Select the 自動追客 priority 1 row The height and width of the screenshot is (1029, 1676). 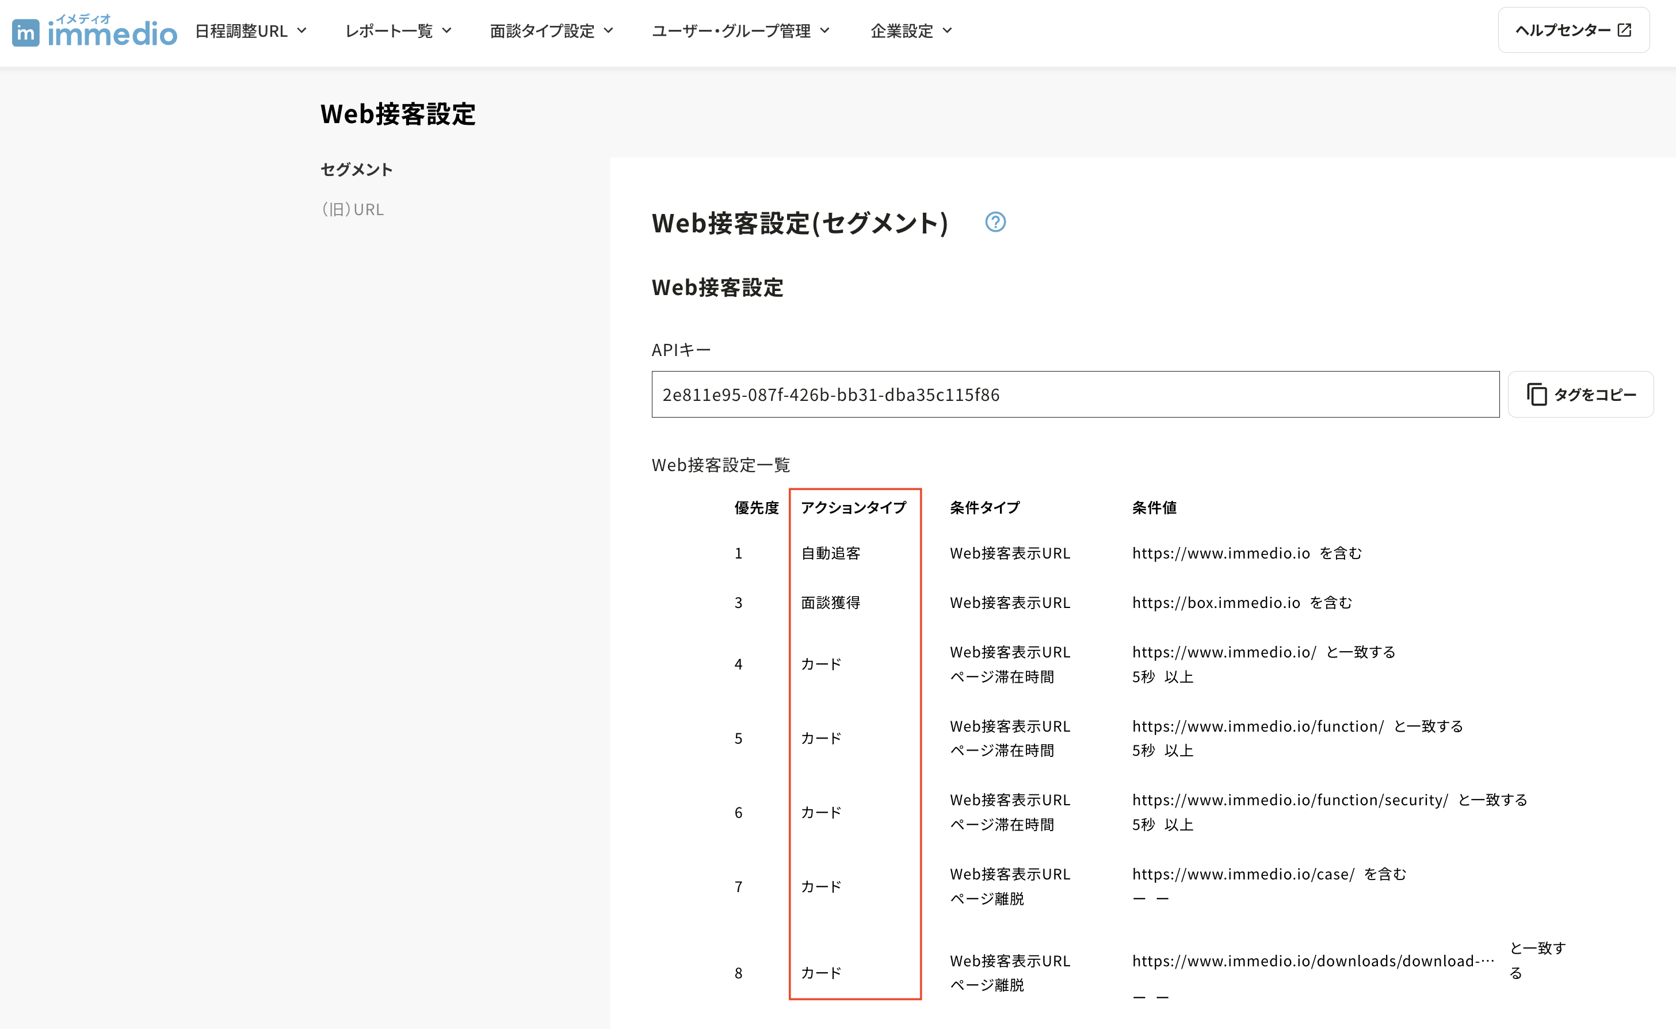click(x=830, y=553)
